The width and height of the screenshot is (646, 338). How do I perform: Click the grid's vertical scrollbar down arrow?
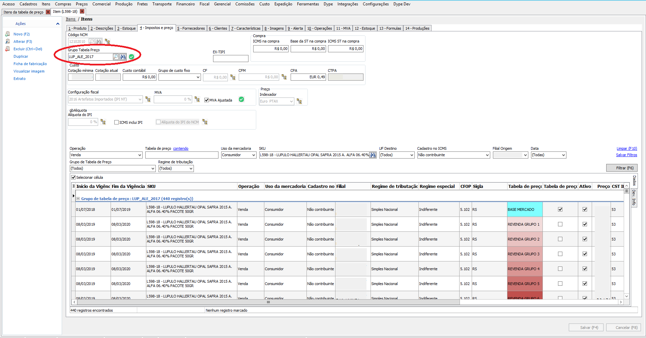pyautogui.click(x=626, y=297)
